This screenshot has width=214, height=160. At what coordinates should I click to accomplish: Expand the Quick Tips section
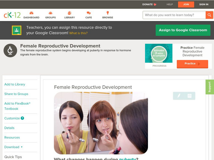click(x=13, y=157)
